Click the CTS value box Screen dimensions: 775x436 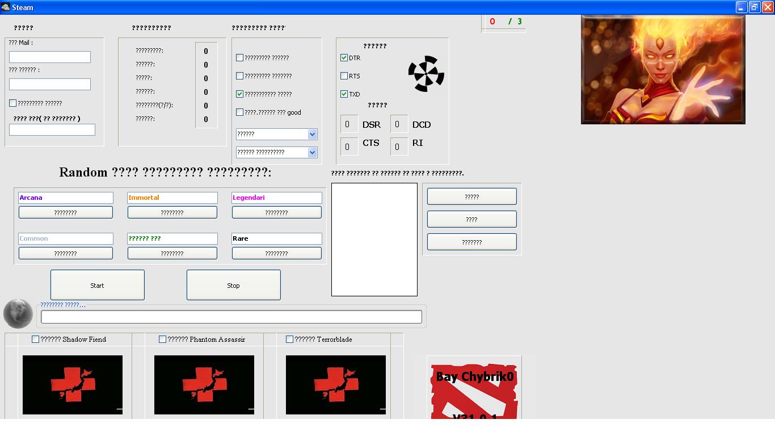[x=349, y=146]
